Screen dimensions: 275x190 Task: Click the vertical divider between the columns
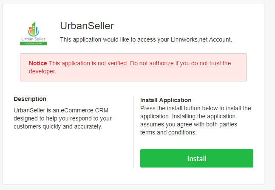point(133,131)
